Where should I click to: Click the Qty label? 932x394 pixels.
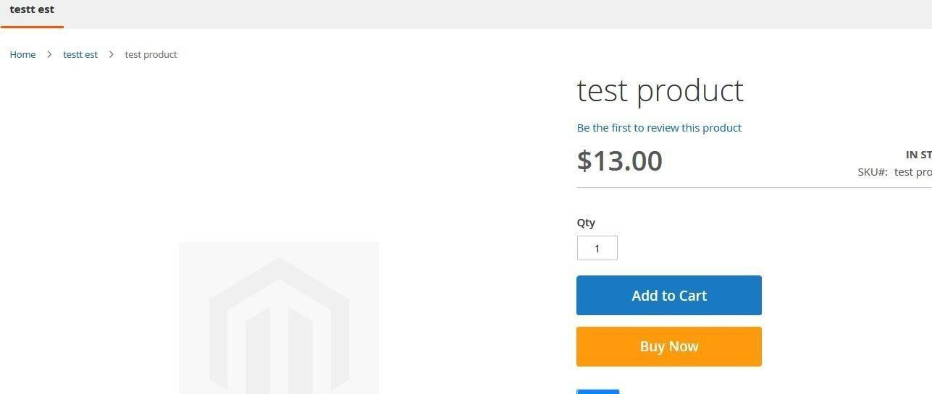[586, 223]
